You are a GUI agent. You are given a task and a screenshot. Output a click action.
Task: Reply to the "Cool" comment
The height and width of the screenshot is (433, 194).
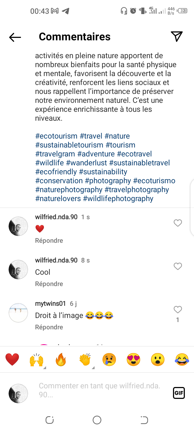[x=49, y=284]
